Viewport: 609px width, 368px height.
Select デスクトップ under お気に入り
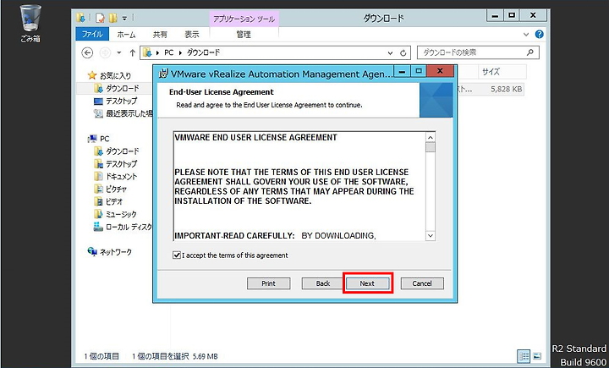pyautogui.click(x=116, y=101)
